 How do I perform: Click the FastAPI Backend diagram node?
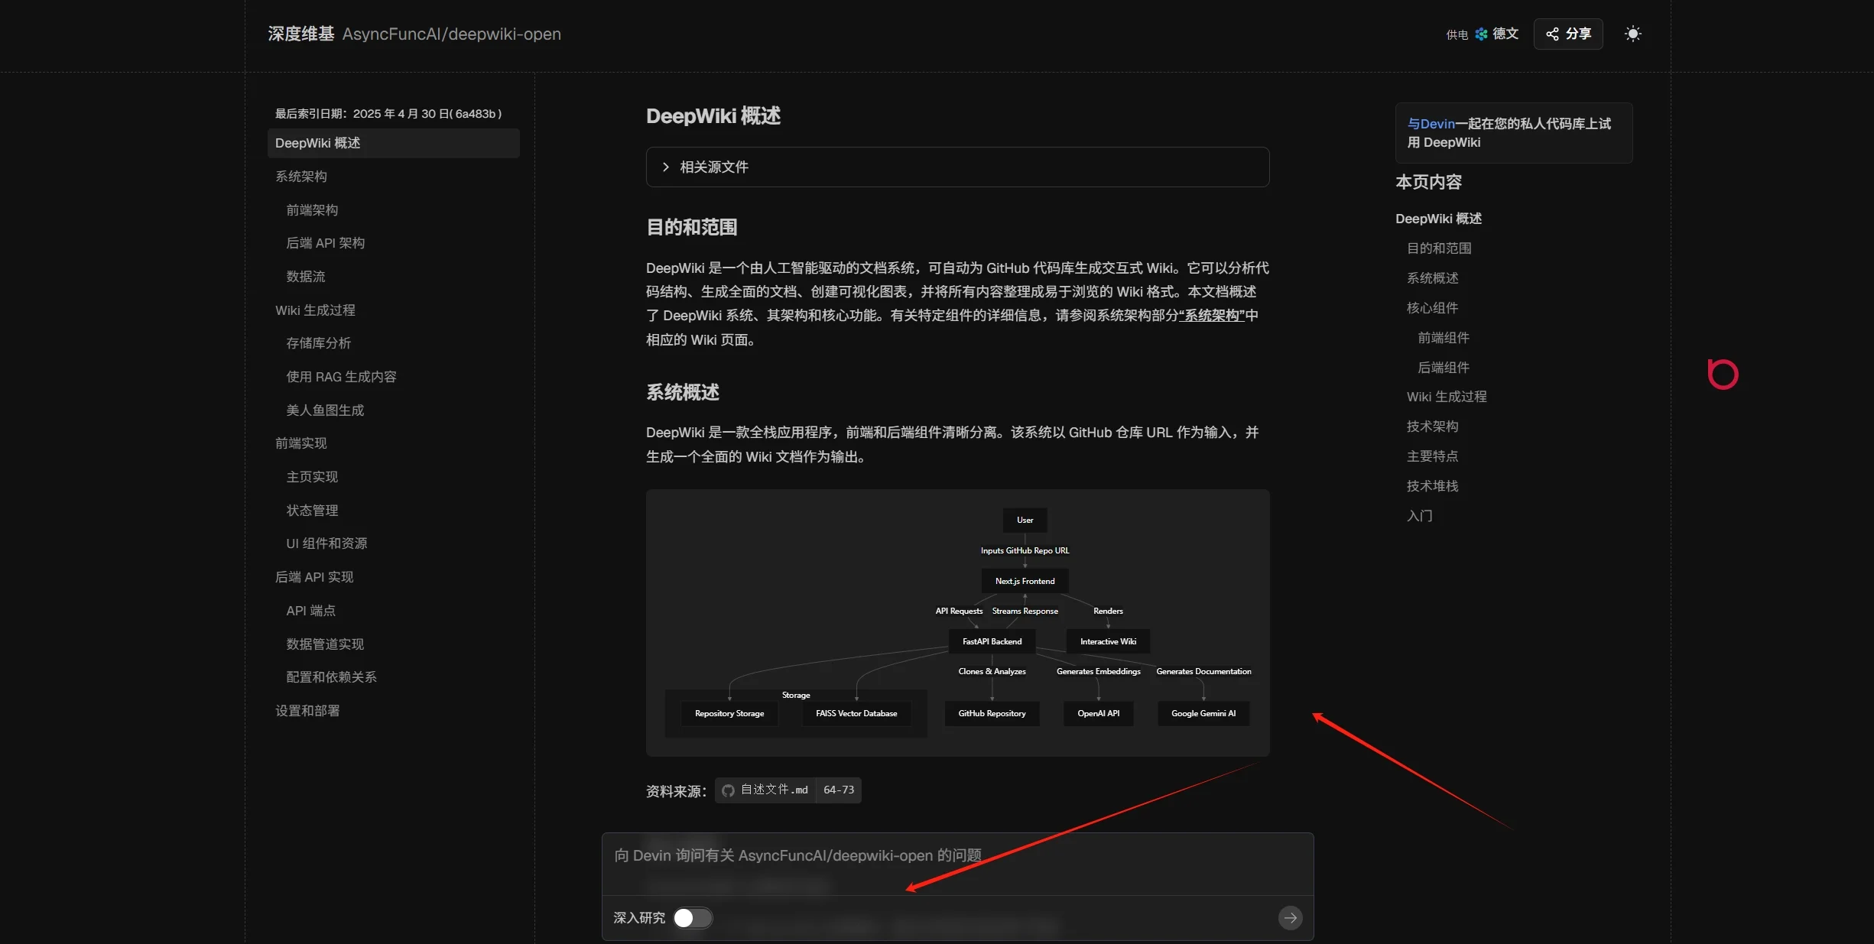pyautogui.click(x=992, y=641)
